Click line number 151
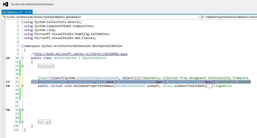The width and height of the screenshot is (257, 138). click(x=16, y=130)
